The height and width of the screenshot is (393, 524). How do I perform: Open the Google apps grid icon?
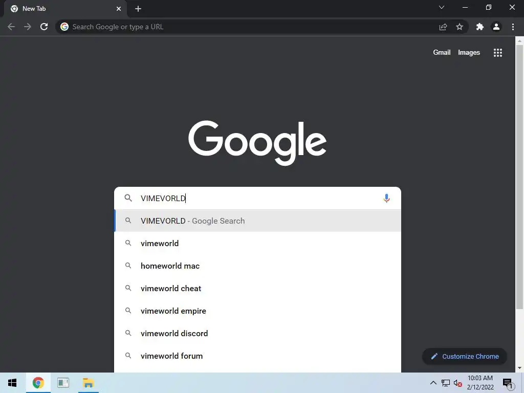coord(497,53)
